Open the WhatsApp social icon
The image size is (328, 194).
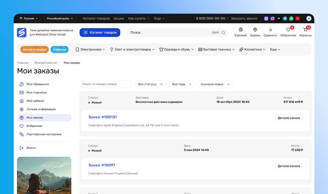pyautogui.click(x=291, y=19)
